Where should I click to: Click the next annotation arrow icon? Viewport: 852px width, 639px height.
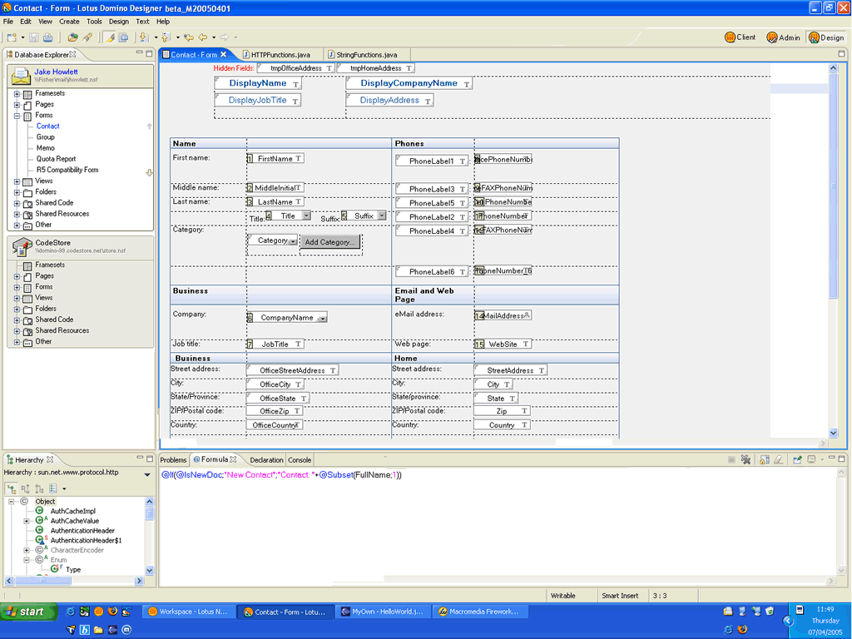point(144,37)
